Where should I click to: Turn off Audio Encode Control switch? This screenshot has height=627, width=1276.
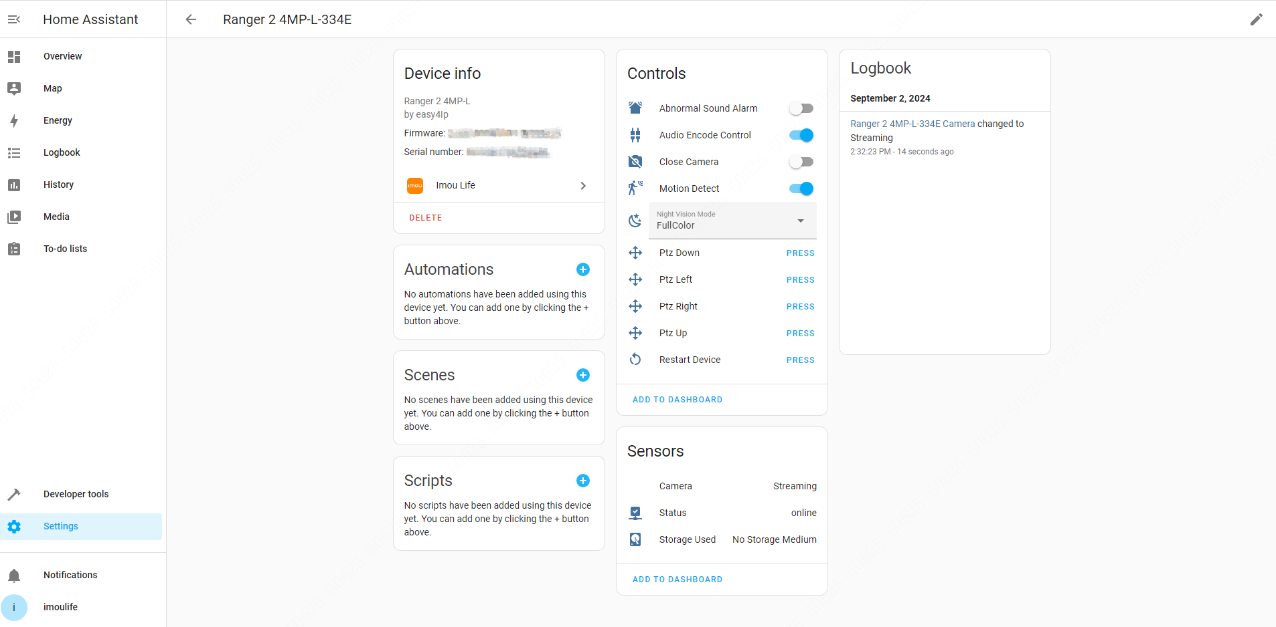[x=801, y=135]
